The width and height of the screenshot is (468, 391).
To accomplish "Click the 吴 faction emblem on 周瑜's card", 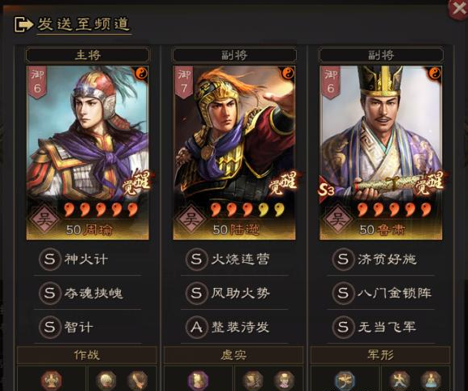I will pos(44,220).
